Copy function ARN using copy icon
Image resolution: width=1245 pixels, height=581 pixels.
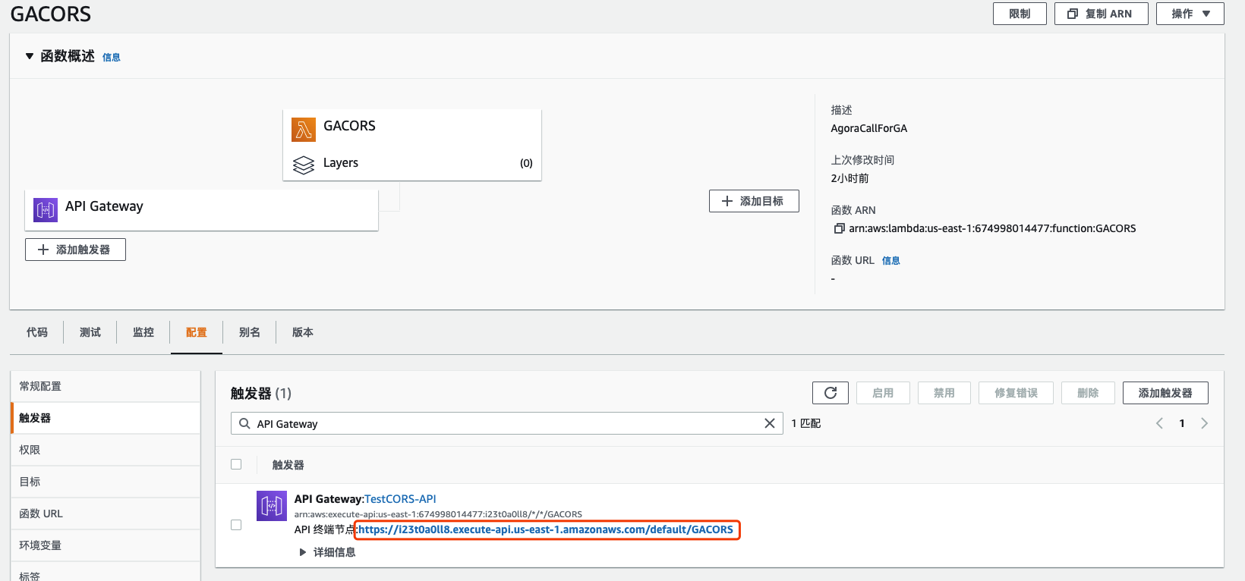pyautogui.click(x=839, y=228)
